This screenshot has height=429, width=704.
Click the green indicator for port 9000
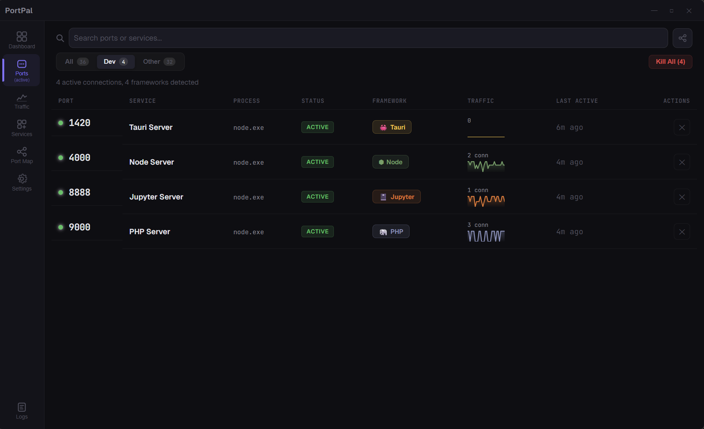(x=61, y=227)
